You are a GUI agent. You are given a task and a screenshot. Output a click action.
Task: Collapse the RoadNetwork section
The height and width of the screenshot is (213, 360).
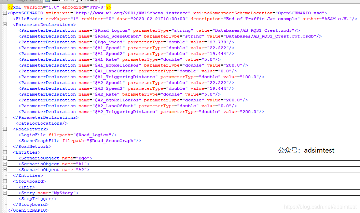click(x=5, y=129)
